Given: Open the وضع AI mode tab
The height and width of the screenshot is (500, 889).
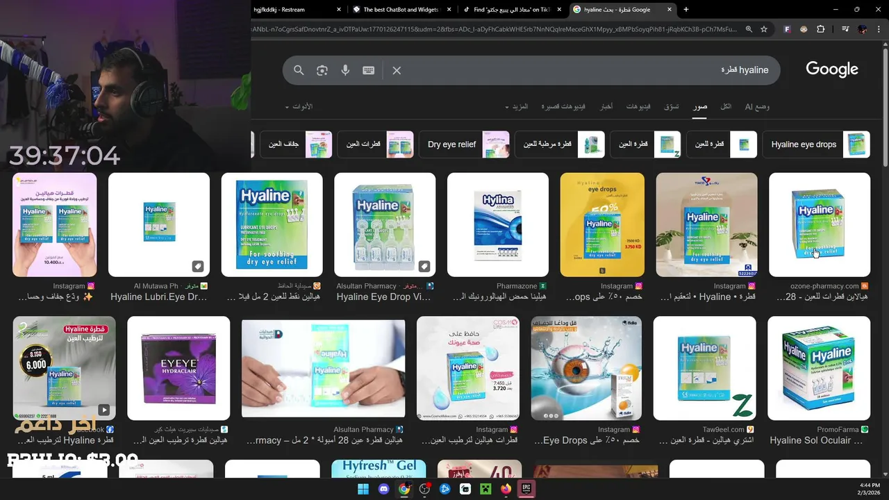Looking at the screenshot, I should [x=757, y=106].
